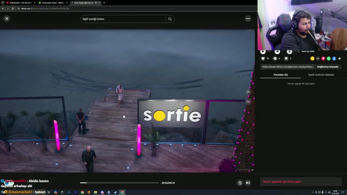Click the vidIQ info circle icon
This screenshot has height=195, width=347.
(298, 51)
